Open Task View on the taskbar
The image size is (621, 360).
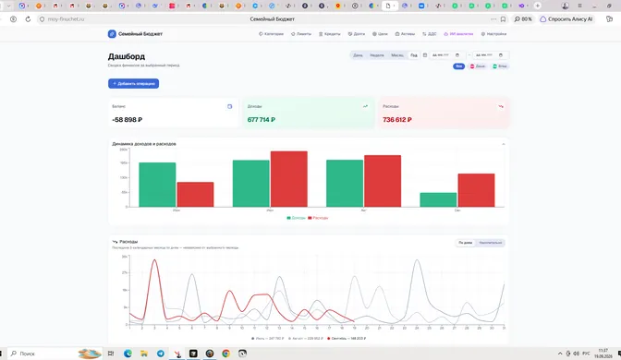111,354
